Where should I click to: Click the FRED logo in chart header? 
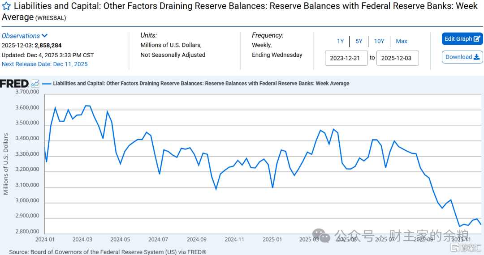click(x=14, y=84)
